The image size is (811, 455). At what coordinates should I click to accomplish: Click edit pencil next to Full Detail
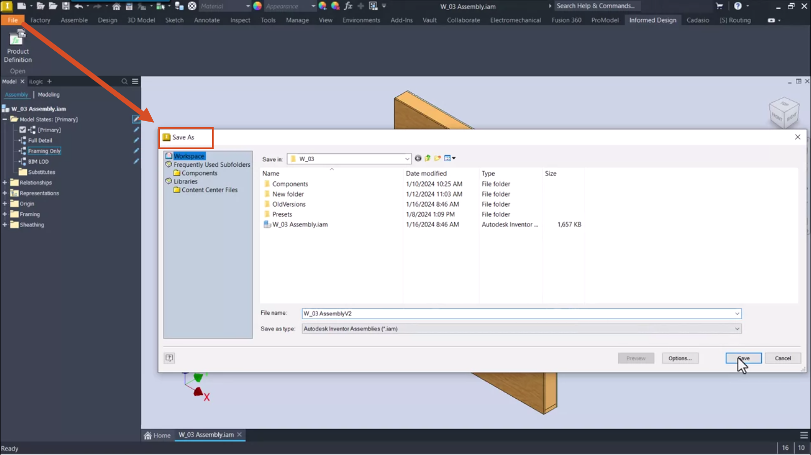(136, 140)
